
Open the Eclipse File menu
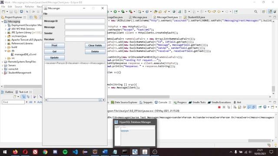(3, 6)
